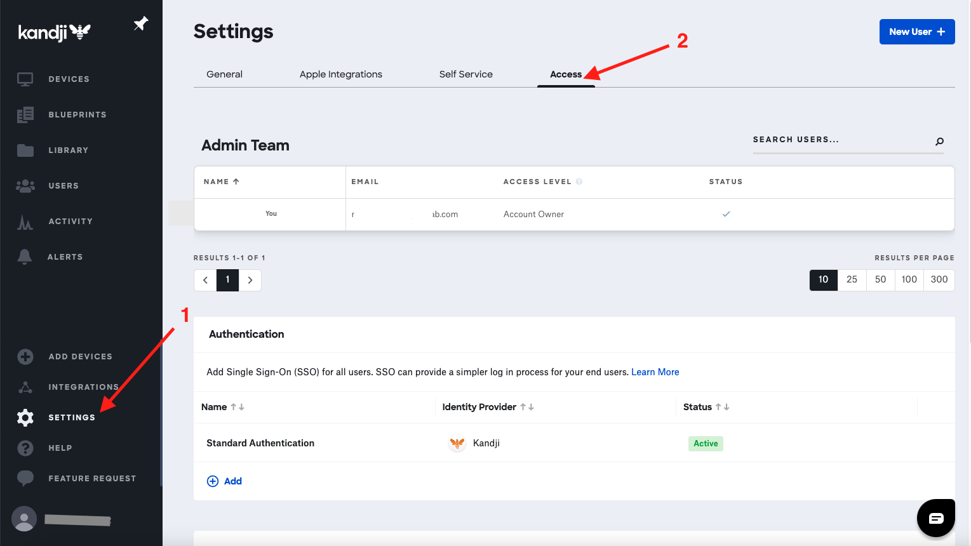
Task: Unpin the navigation sidebar
Action: [x=140, y=23]
